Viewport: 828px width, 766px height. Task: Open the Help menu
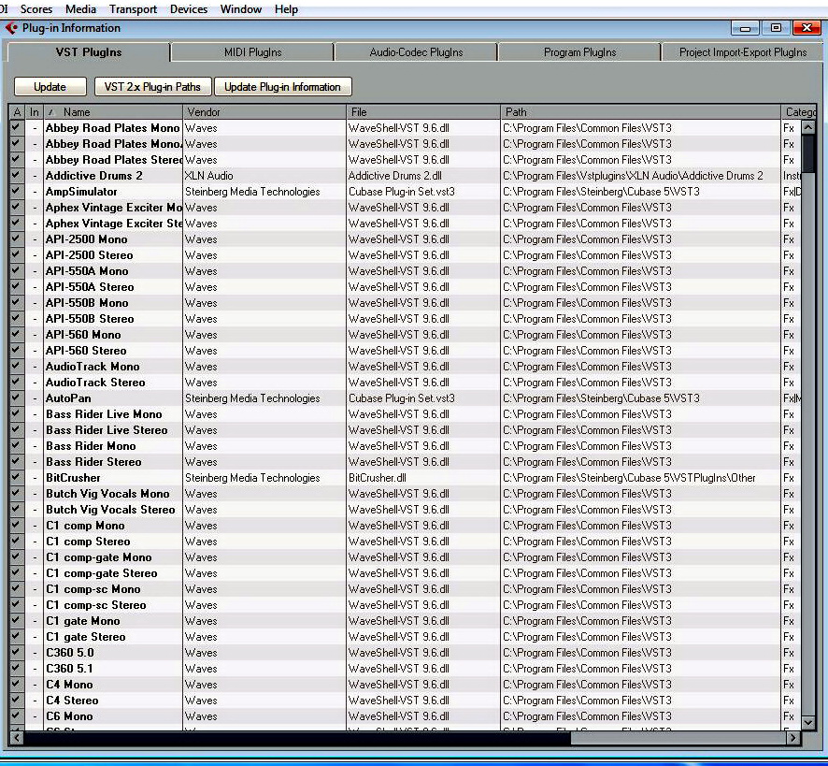tap(286, 9)
